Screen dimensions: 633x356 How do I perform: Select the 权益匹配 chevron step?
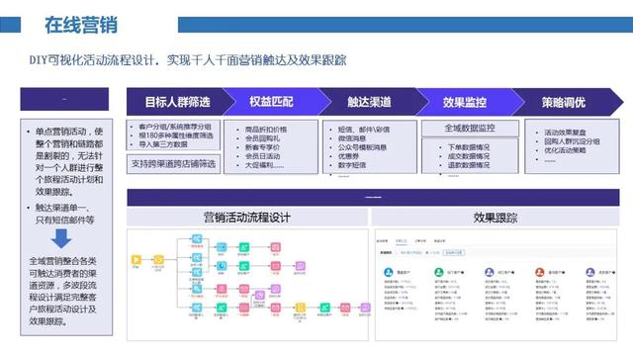coord(271,102)
